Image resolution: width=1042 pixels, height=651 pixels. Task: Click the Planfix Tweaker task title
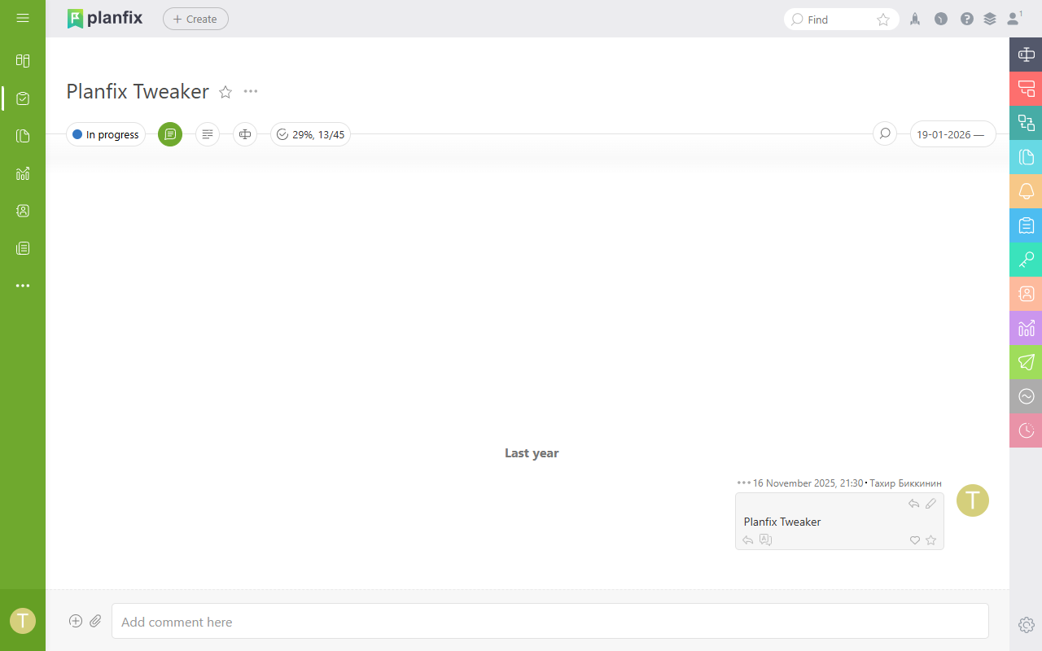pyautogui.click(x=138, y=92)
